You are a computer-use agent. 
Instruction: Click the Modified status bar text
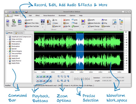[x=8, y=85]
